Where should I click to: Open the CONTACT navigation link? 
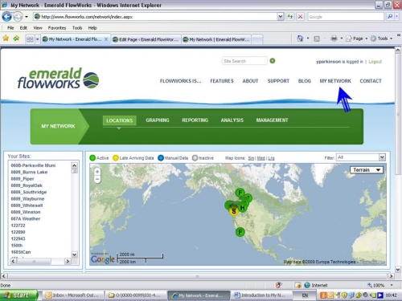[371, 81]
